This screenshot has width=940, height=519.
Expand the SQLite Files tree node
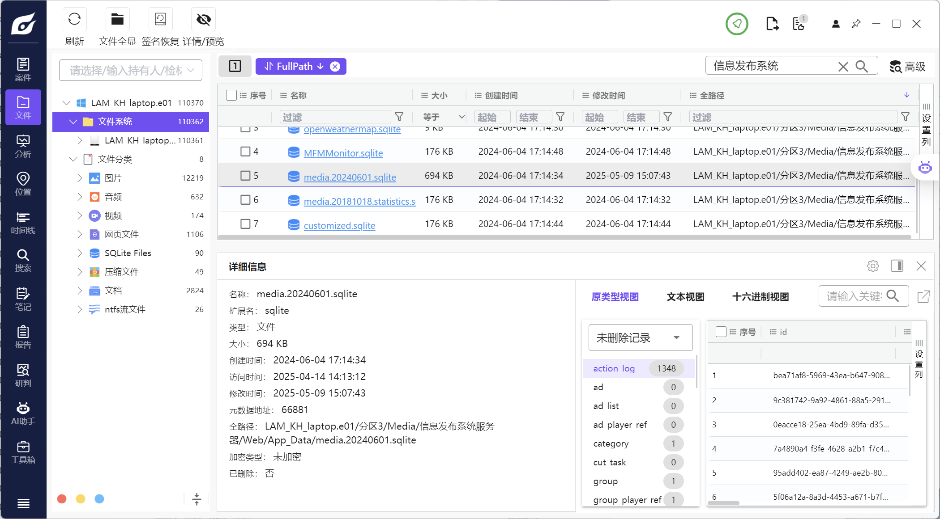tap(80, 253)
